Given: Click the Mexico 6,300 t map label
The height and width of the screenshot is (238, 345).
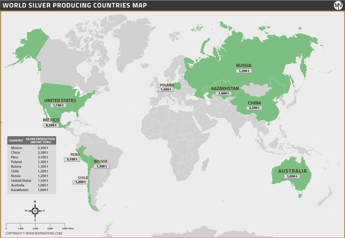Looking at the screenshot, I should pyautogui.click(x=51, y=125).
